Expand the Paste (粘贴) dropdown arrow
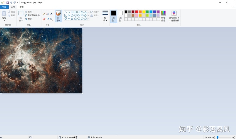 click(x=4, y=21)
